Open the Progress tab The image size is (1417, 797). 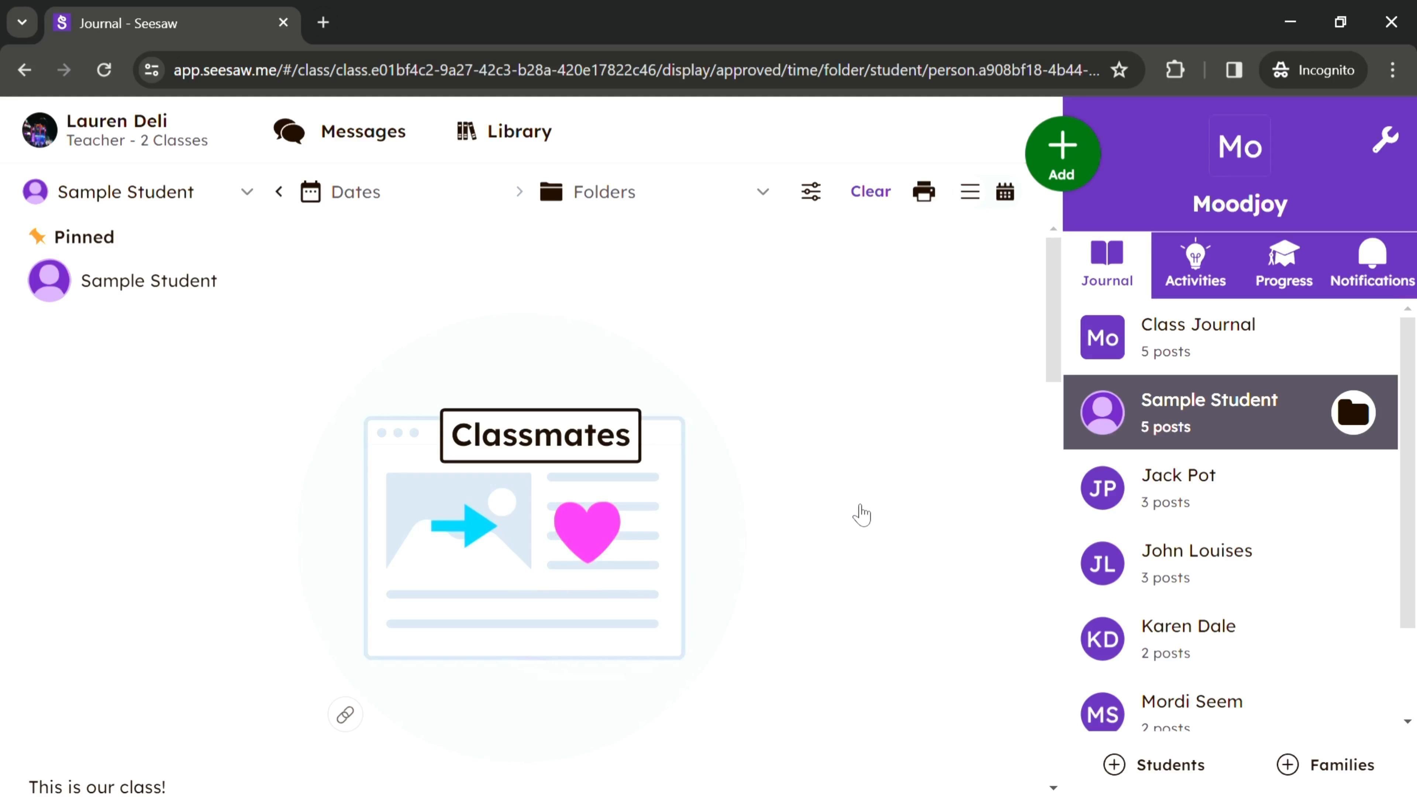tap(1283, 264)
